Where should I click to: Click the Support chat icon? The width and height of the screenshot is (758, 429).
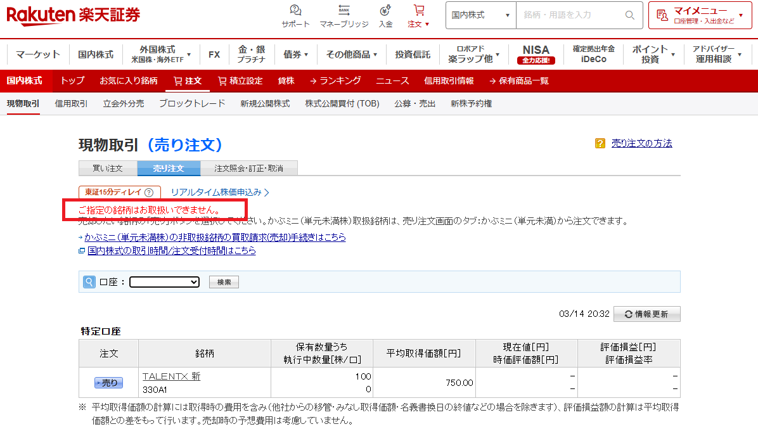(x=295, y=11)
